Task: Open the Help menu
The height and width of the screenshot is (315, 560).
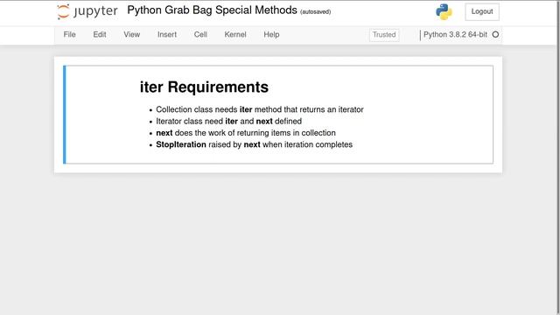Action: (x=271, y=35)
